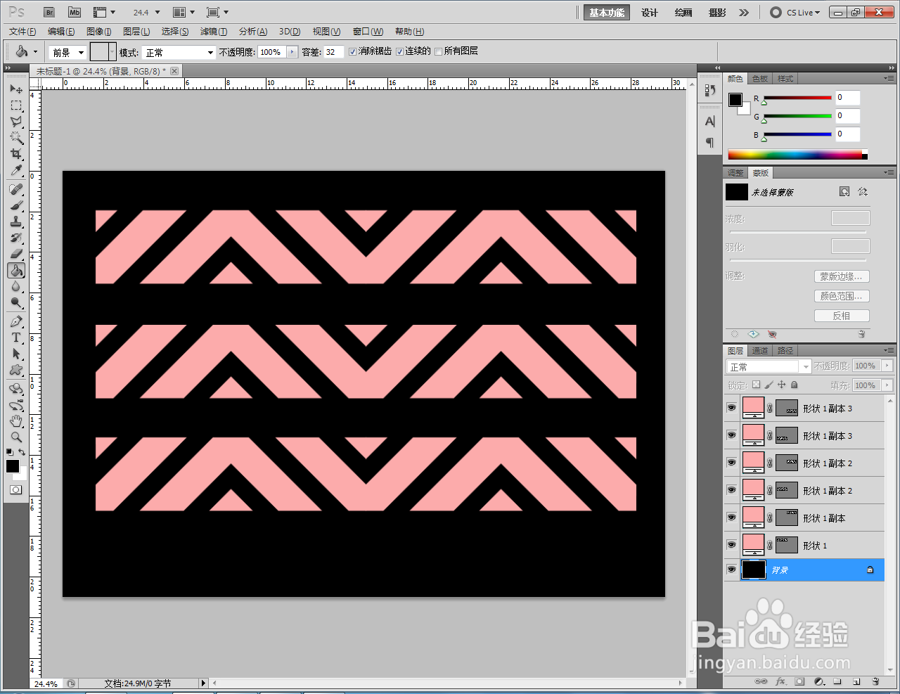This screenshot has height=694, width=900.
Task: Swap foreground and background colors
Action: [22, 452]
